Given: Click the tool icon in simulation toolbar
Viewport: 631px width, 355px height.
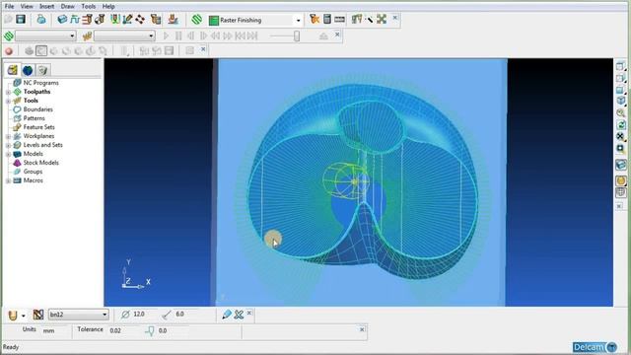Looking at the screenshot, I should (x=87, y=36).
